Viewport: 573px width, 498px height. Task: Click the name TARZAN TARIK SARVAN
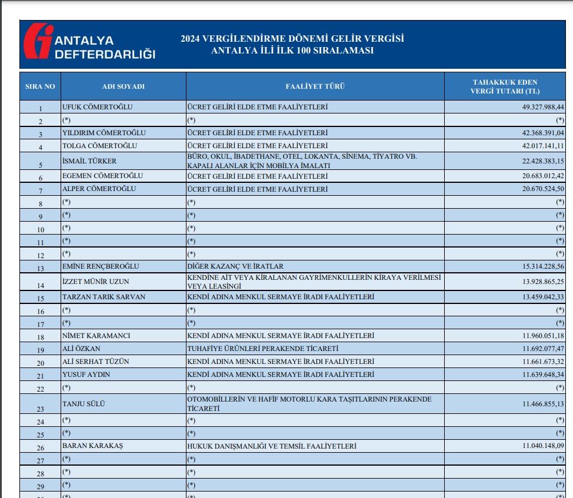[104, 297]
